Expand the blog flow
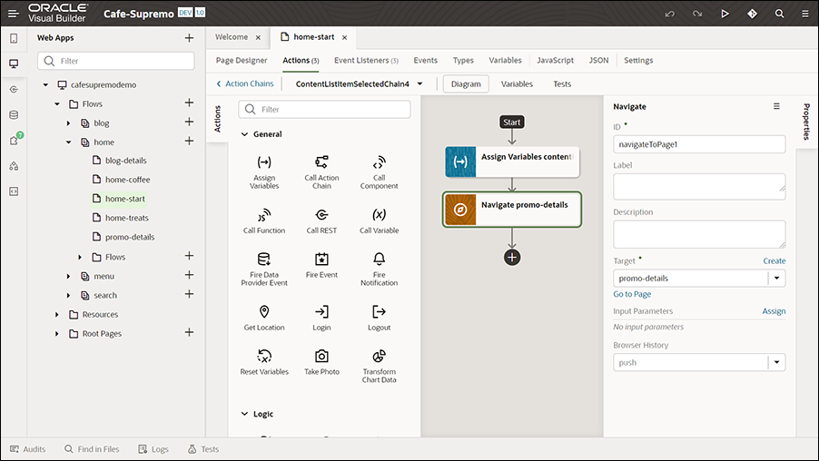 [x=68, y=123]
